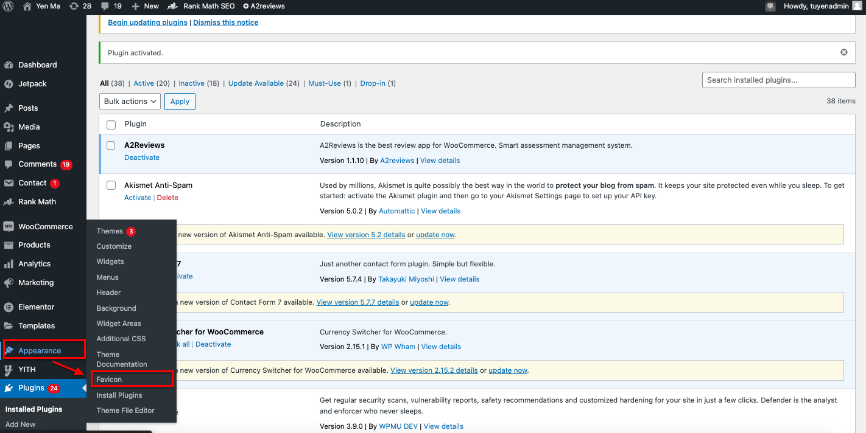Open Menus in Appearance submenu

click(108, 277)
